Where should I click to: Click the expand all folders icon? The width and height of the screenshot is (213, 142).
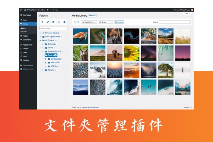[59, 22]
